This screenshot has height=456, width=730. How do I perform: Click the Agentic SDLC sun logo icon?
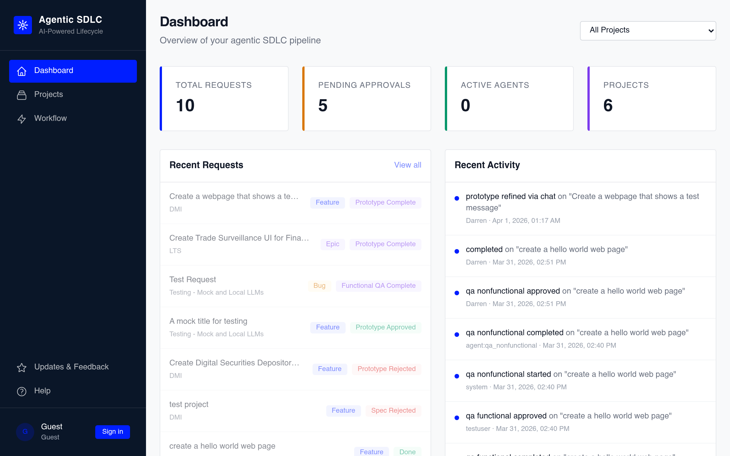click(x=23, y=25)
